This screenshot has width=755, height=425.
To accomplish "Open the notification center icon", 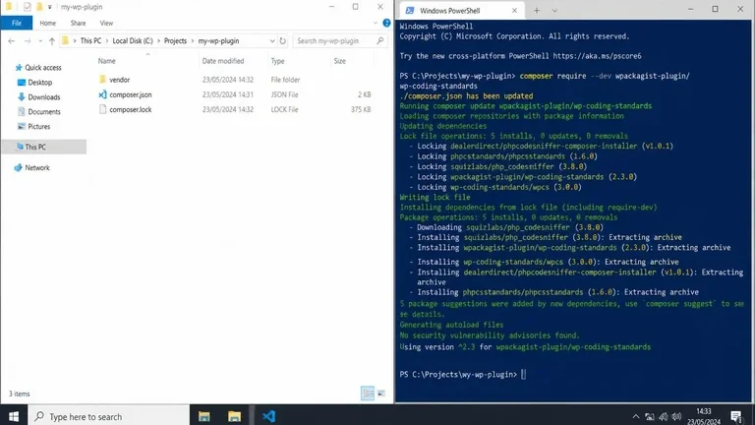I will pos(735,416).
